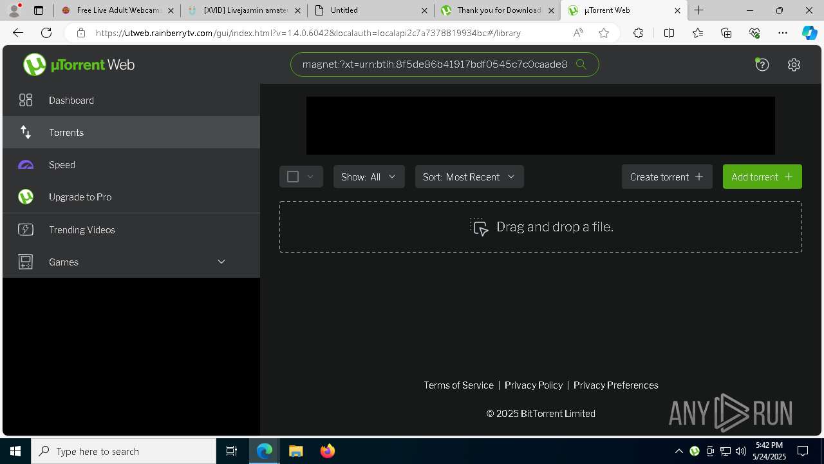
Task: Open the select-all dropdown chevron
Action: click(x=310, y=177)
